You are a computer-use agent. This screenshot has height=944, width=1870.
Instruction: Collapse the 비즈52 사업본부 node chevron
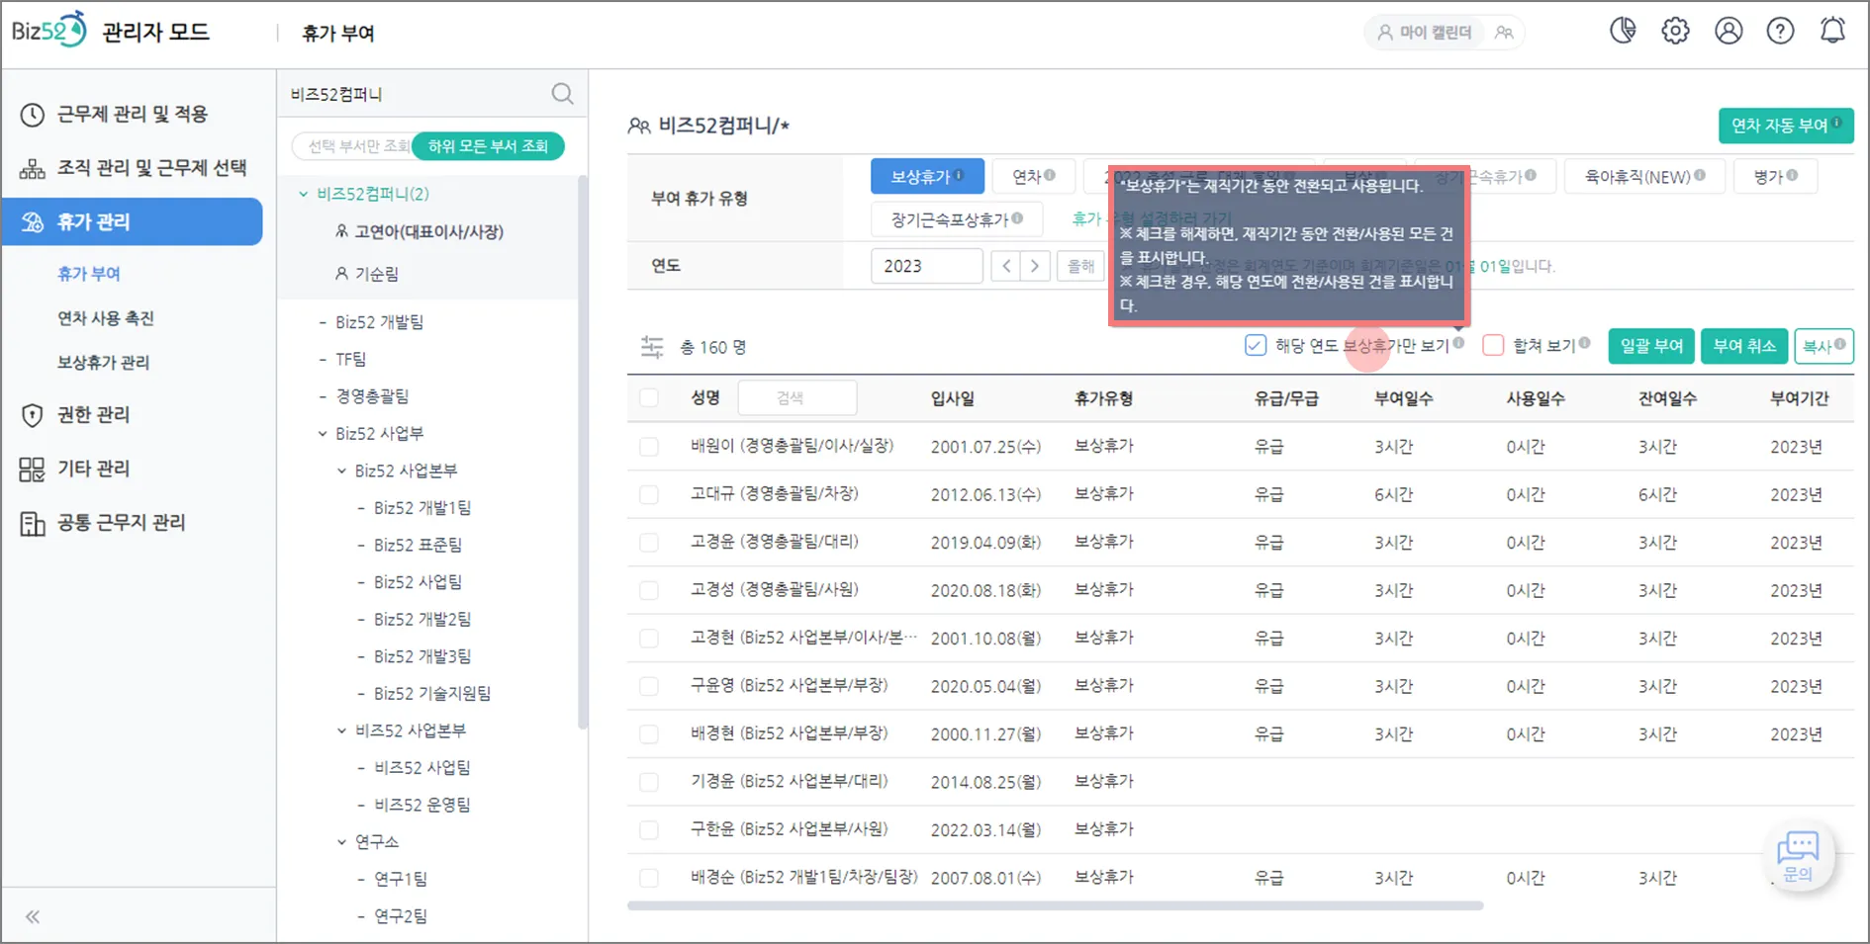click(342, 731)
